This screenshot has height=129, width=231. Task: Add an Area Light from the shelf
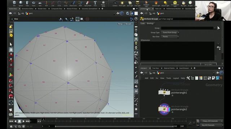[138, 3]
